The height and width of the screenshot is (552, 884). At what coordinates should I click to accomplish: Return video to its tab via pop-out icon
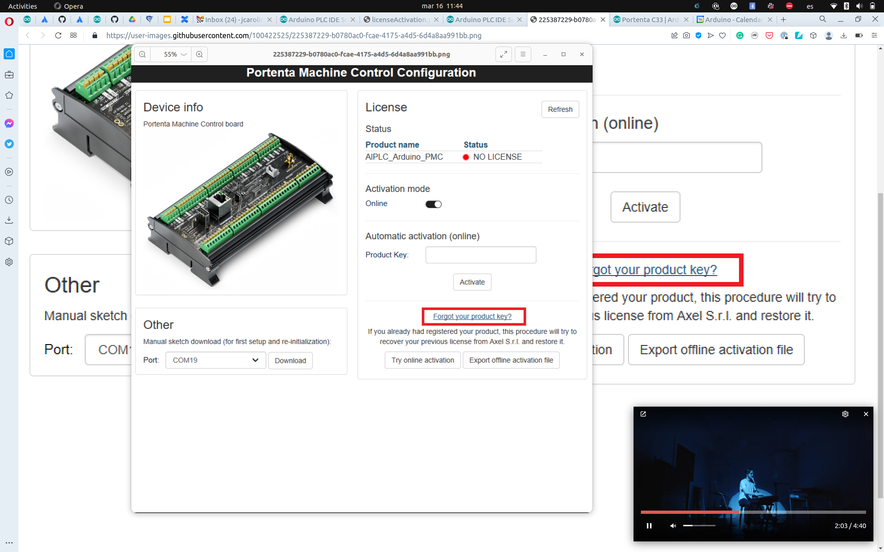coord(643,414)
